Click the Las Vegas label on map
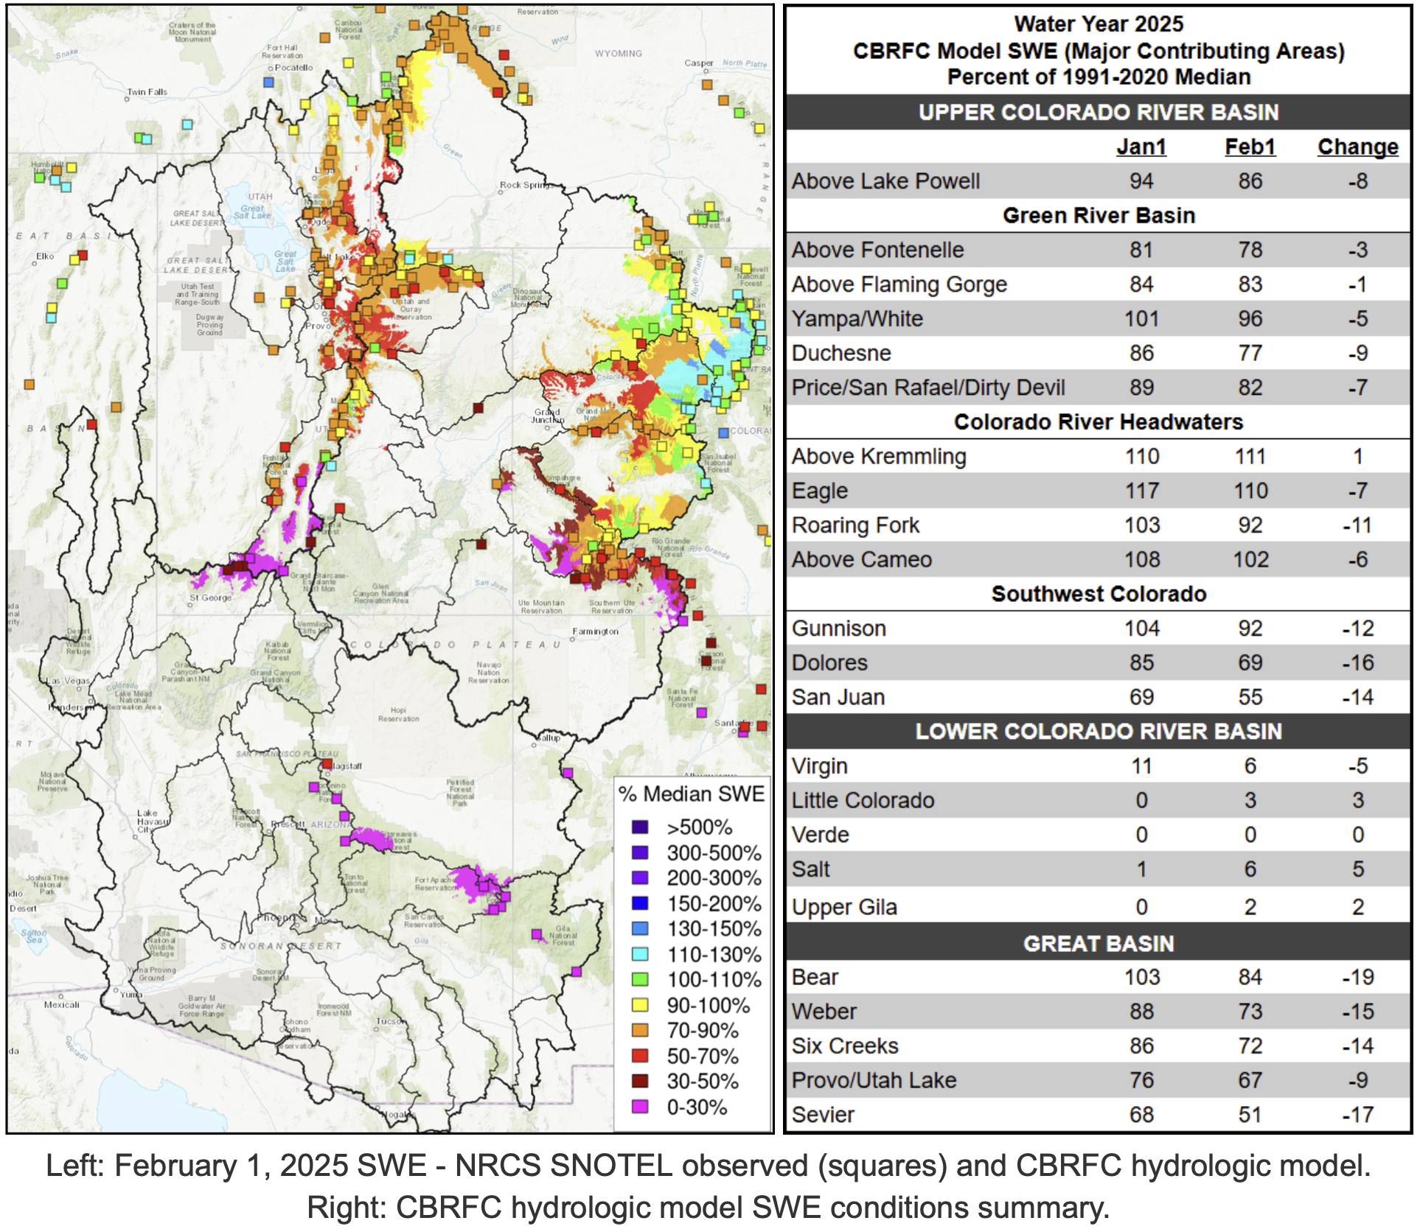The image size is (1420, 1229). click(68, 681)
